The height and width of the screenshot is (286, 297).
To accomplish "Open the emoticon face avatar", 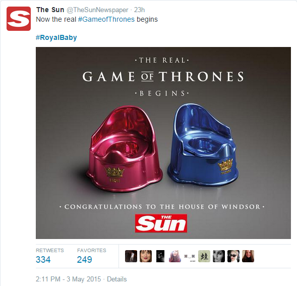I will pos(190,256).
